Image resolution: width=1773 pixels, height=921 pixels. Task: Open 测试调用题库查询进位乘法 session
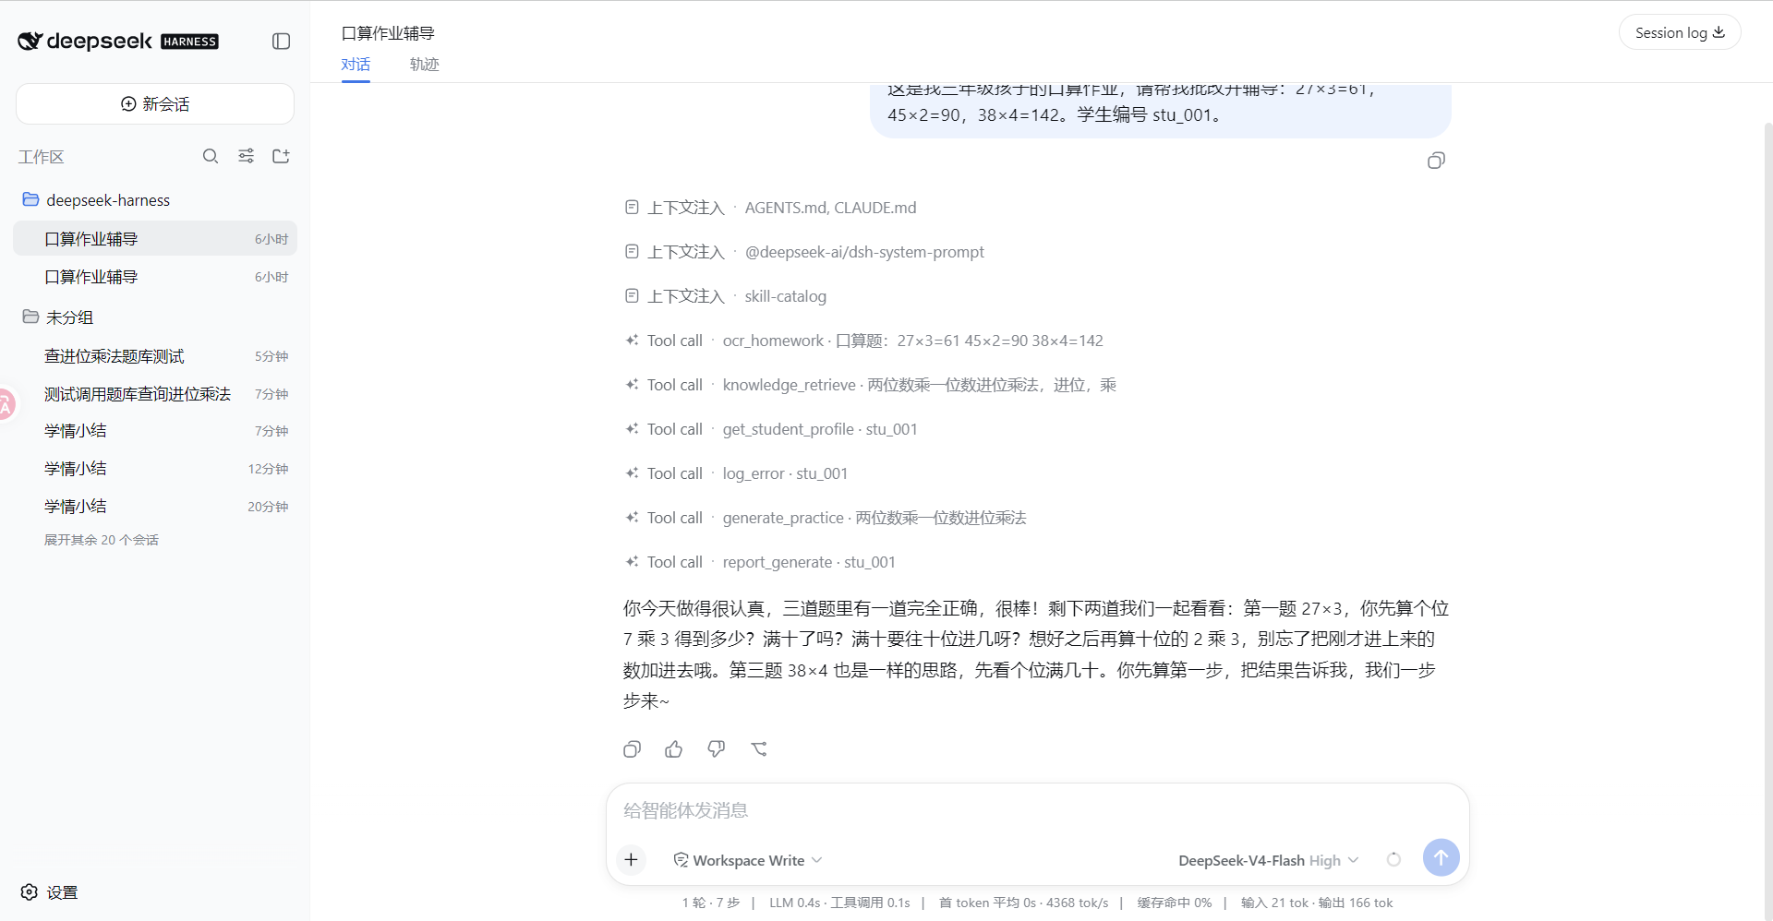[x=155, y=394]
